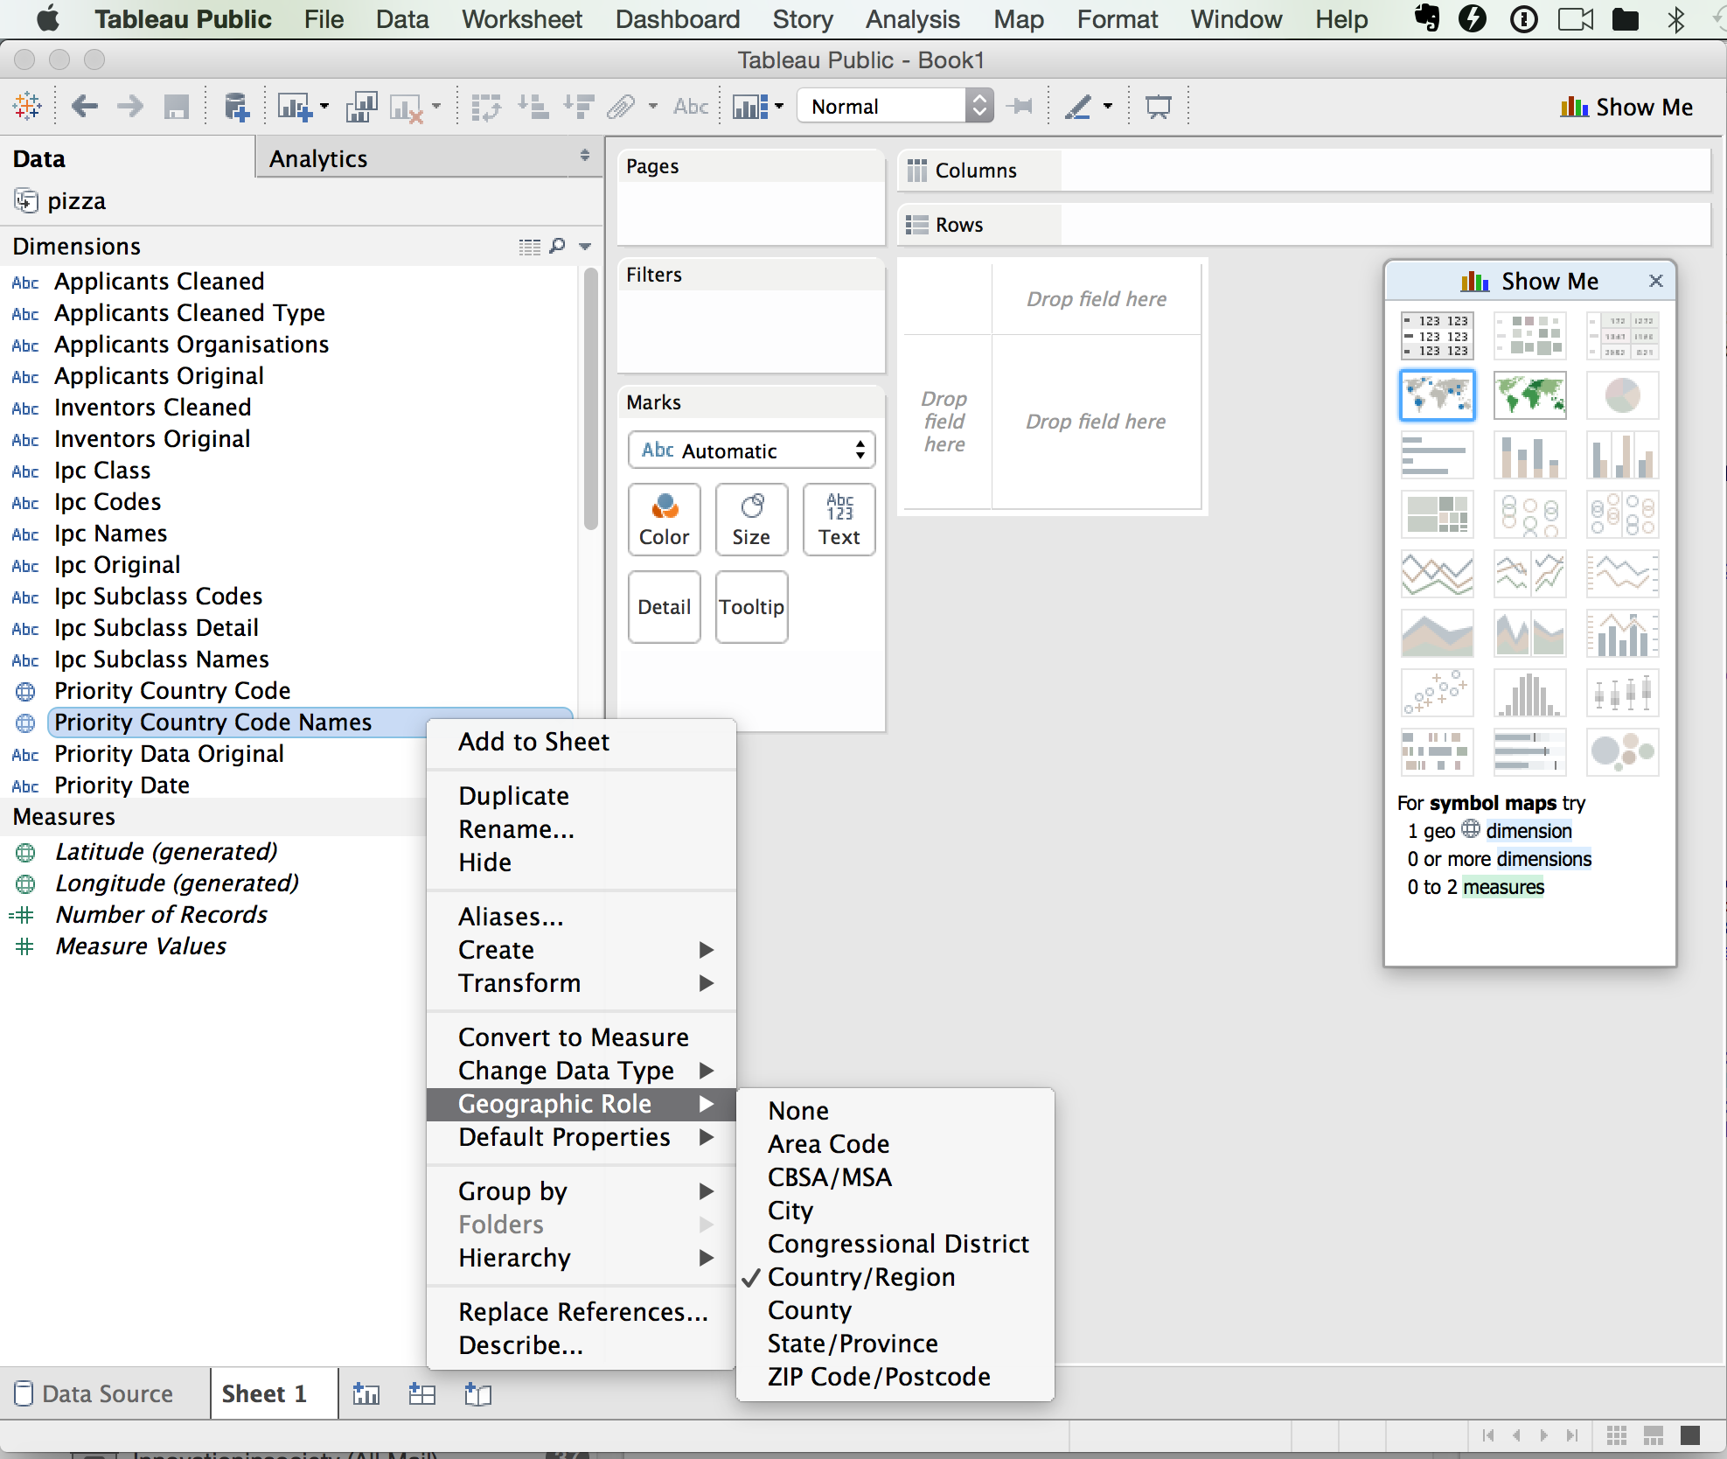
Task: Select the pie chart in Show Me
Action: [x=1623, y=395]
